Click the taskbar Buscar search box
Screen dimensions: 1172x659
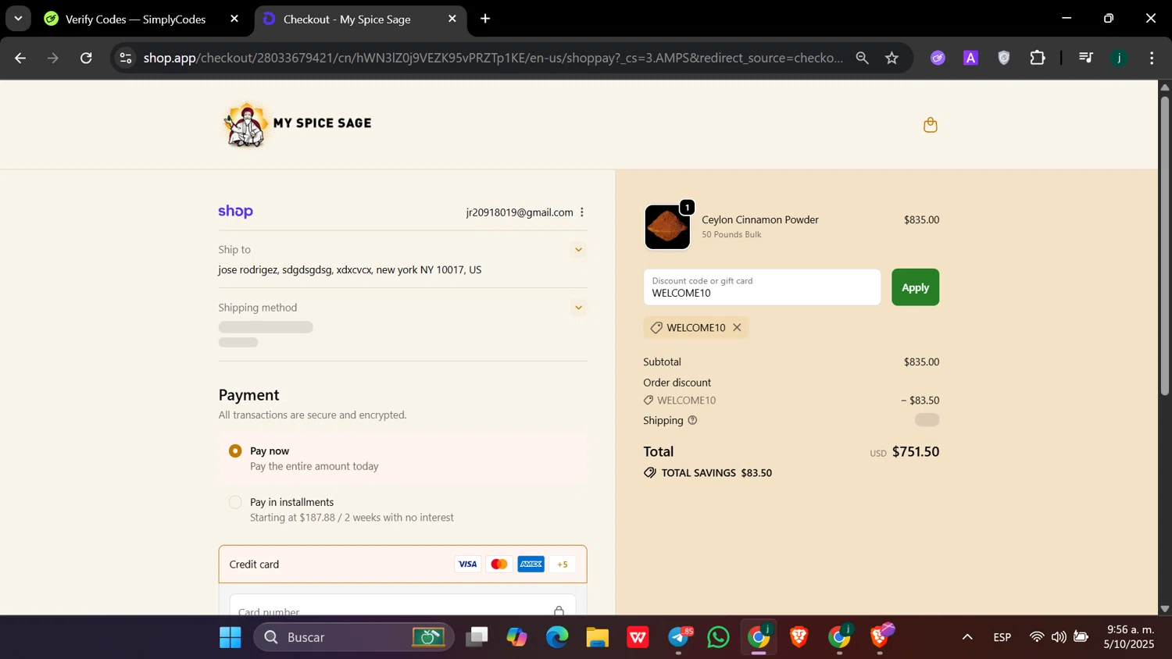354,638
